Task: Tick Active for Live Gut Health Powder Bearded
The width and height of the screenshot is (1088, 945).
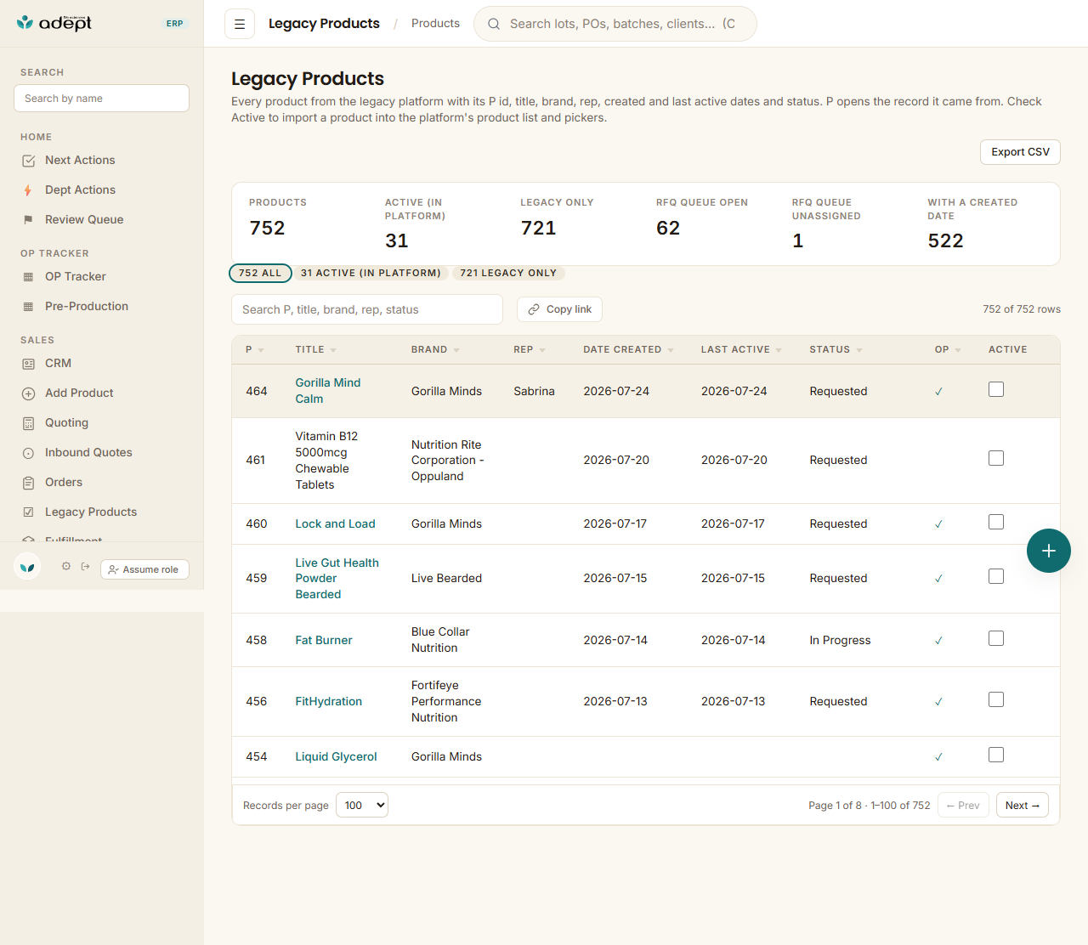Action: 996,576
